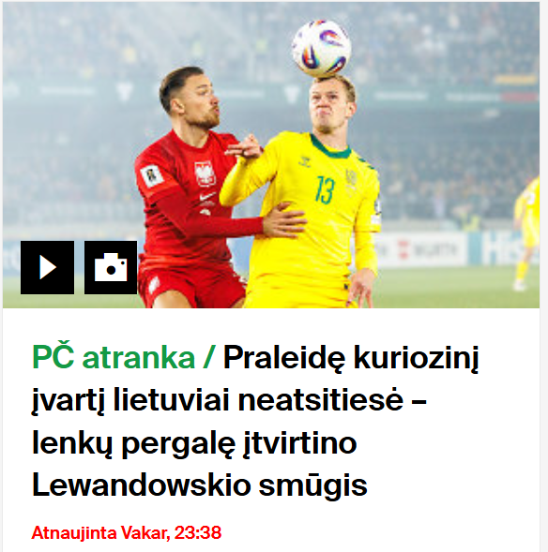Open the headline starting with Praleidę kuriozinį
Viewport: 548px width, 552px height.
(255, 421)
